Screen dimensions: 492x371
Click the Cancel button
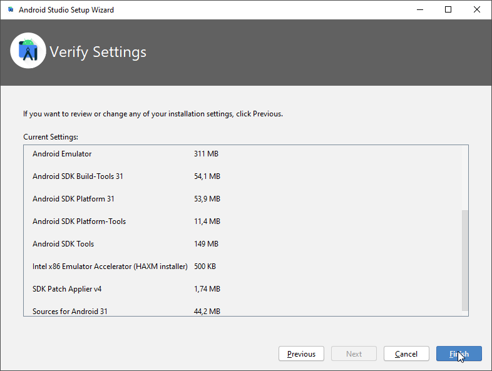406,353
